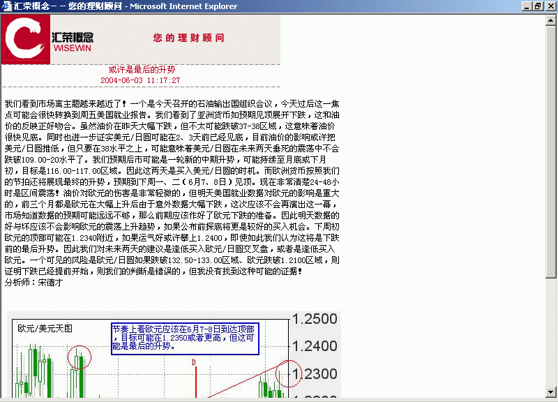Click the red WISEWIN logo image

coord(26,39)
